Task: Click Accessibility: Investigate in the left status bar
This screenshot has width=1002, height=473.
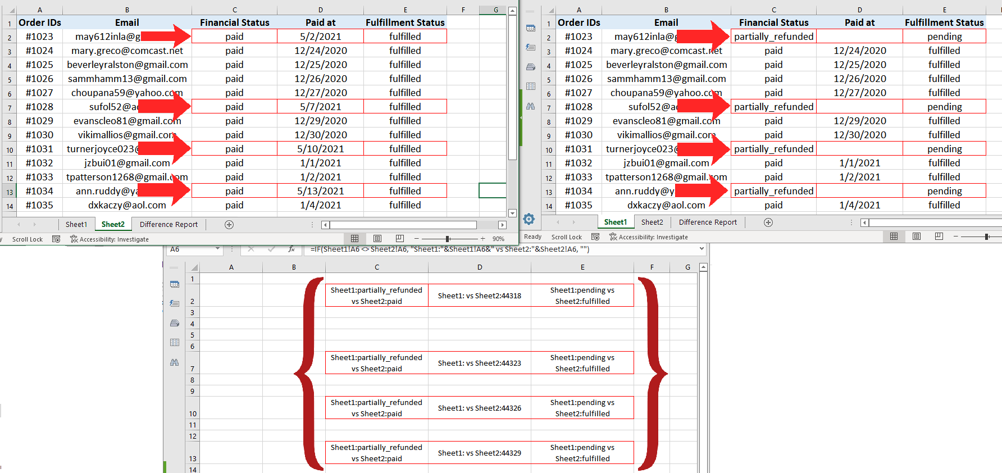Action: pyautogui.click(x=110, y=239)
